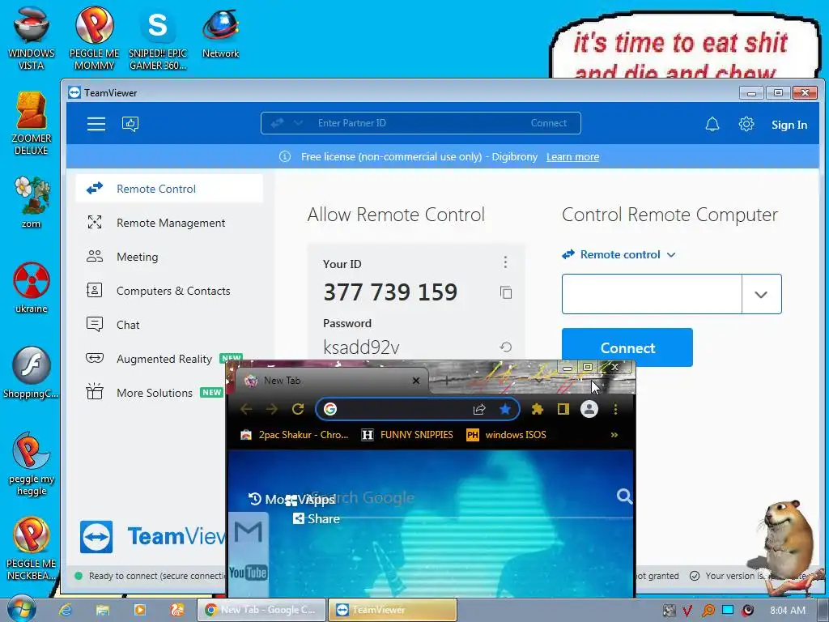Screen dimensions: 829x622
Task: Toggle the Chrome side panel icon
Action: click(x=563, y=409)
